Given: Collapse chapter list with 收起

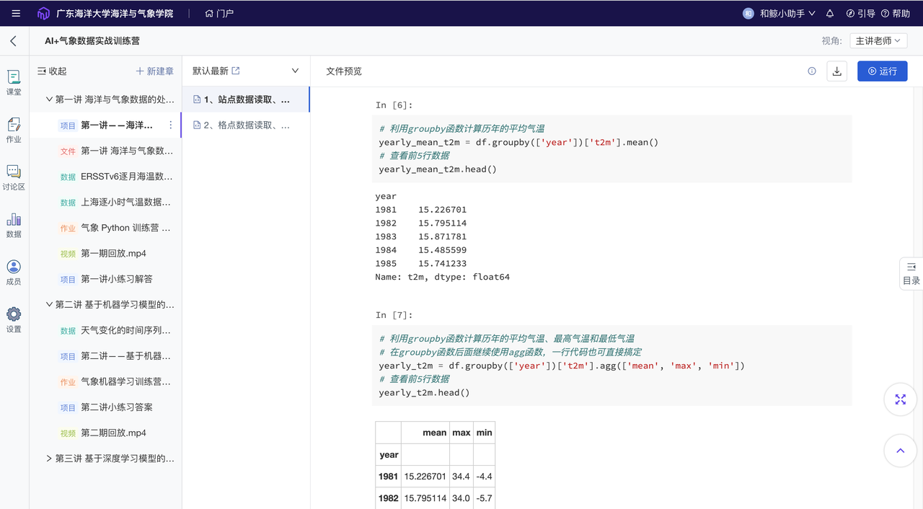Looking at the screenshot, I should click(52, 71).
